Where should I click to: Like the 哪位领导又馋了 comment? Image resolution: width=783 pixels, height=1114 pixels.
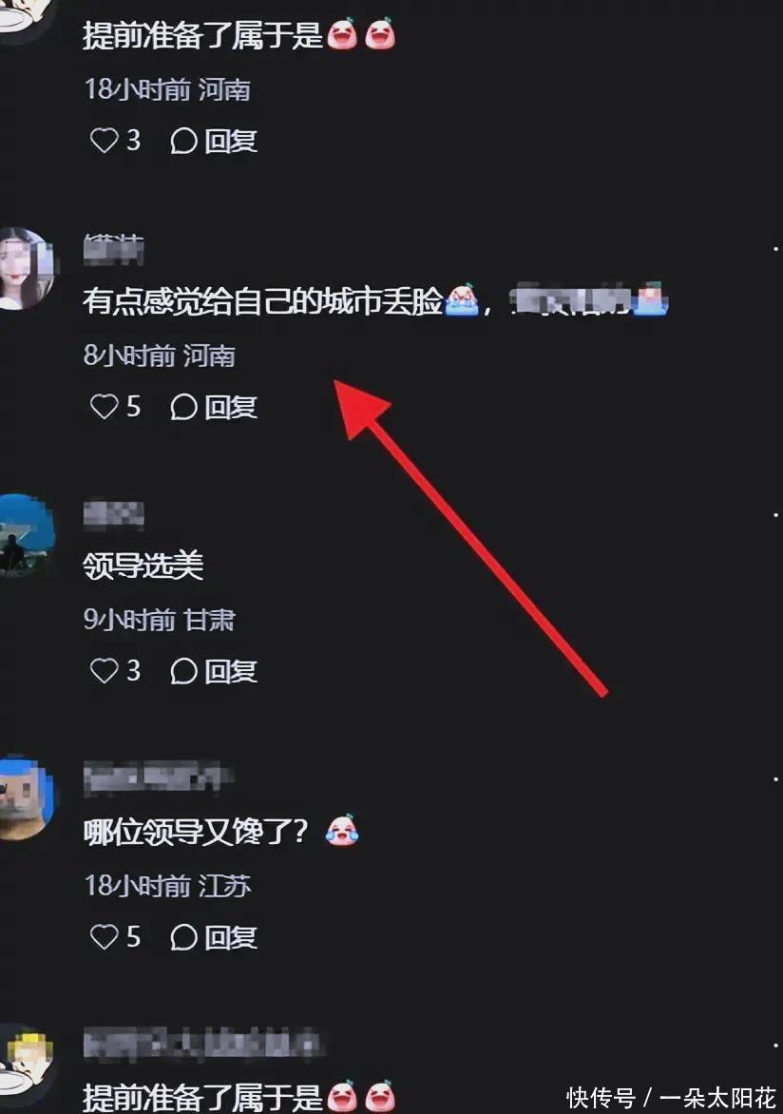pos(104,937)
